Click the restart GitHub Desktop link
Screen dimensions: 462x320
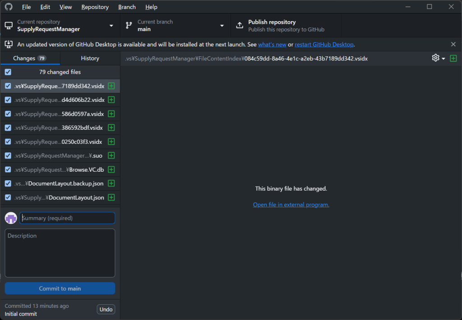324,45
